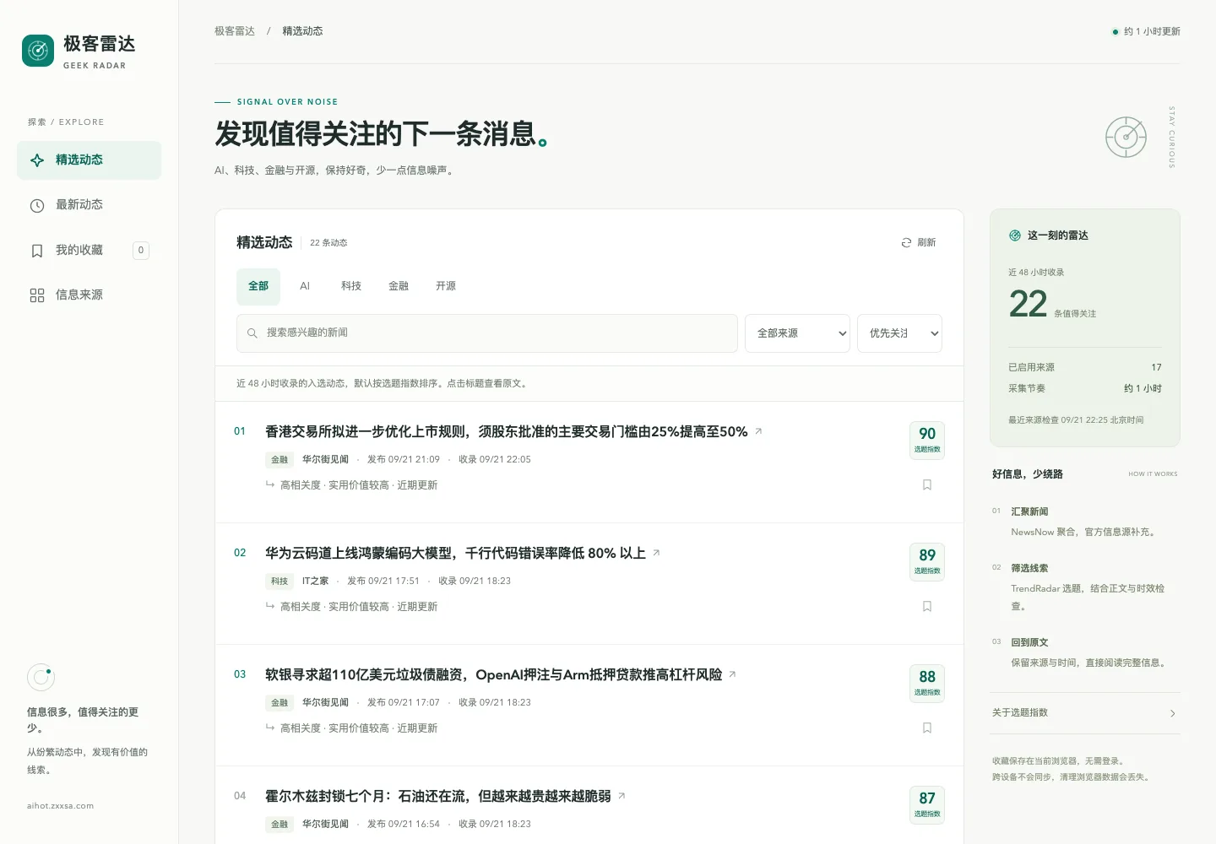Click external-link arrow after 华为云码道 headline
This screenshot has width=1216, height=844.
656,553
